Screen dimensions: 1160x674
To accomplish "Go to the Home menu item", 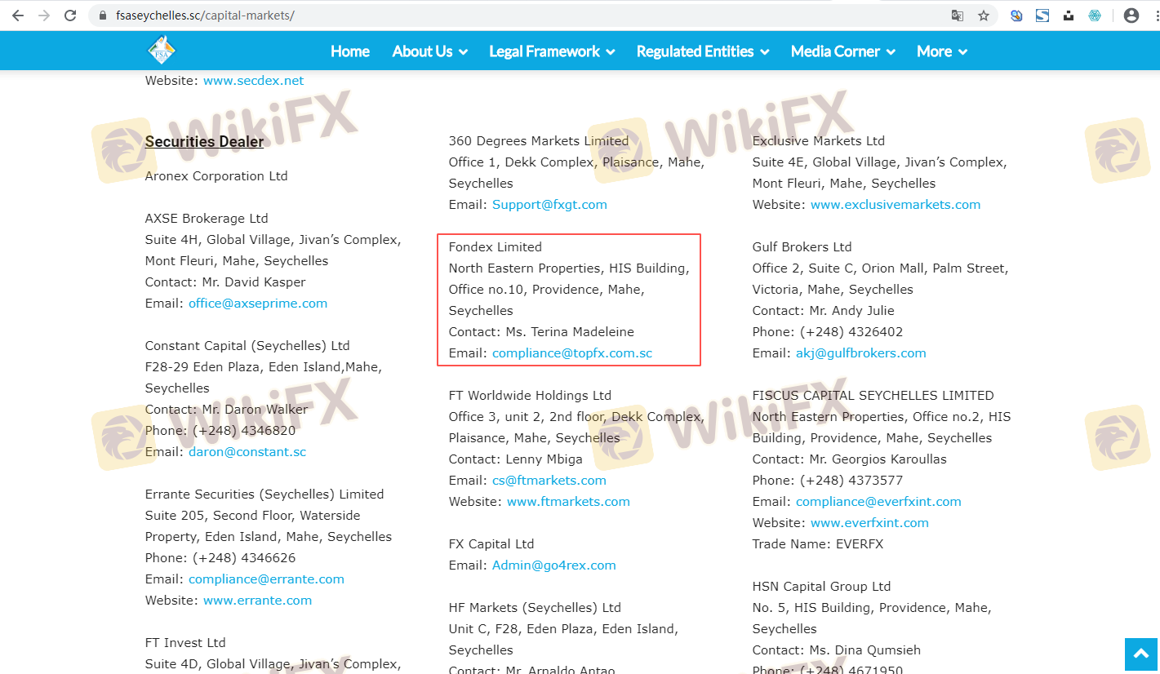I will 350,51.
